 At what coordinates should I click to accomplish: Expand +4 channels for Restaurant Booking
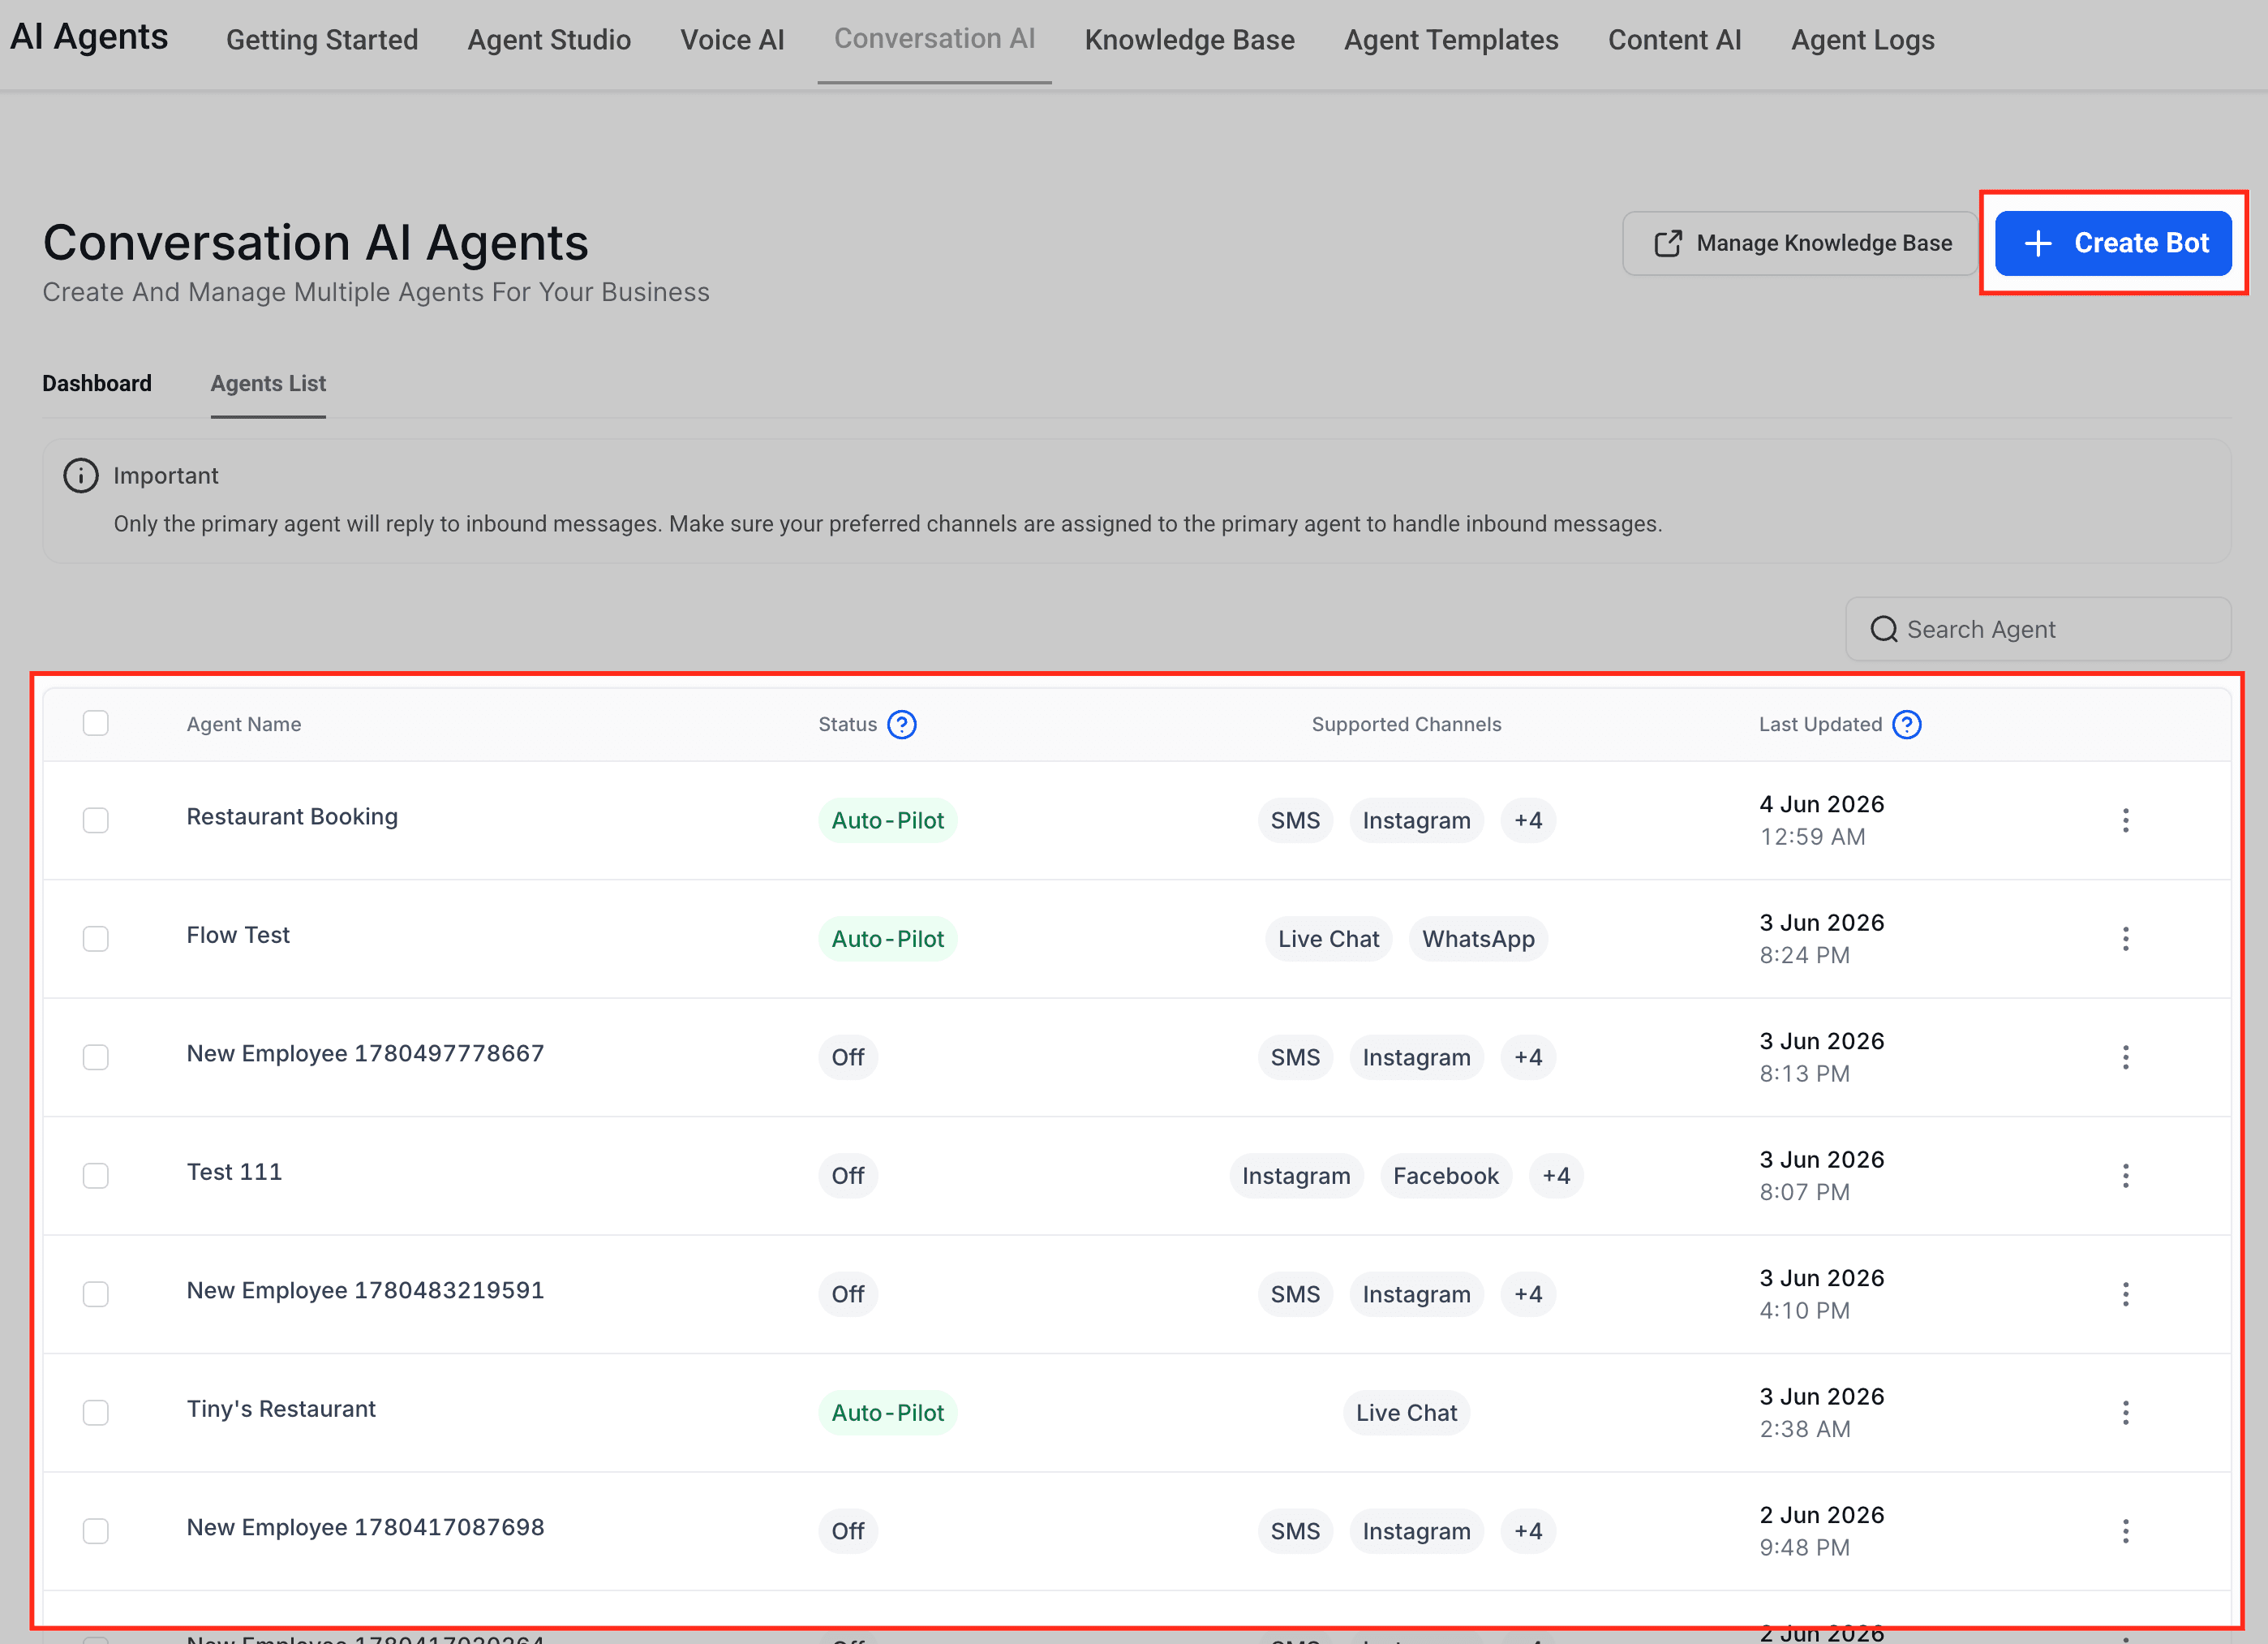(x=1528, y=820)
